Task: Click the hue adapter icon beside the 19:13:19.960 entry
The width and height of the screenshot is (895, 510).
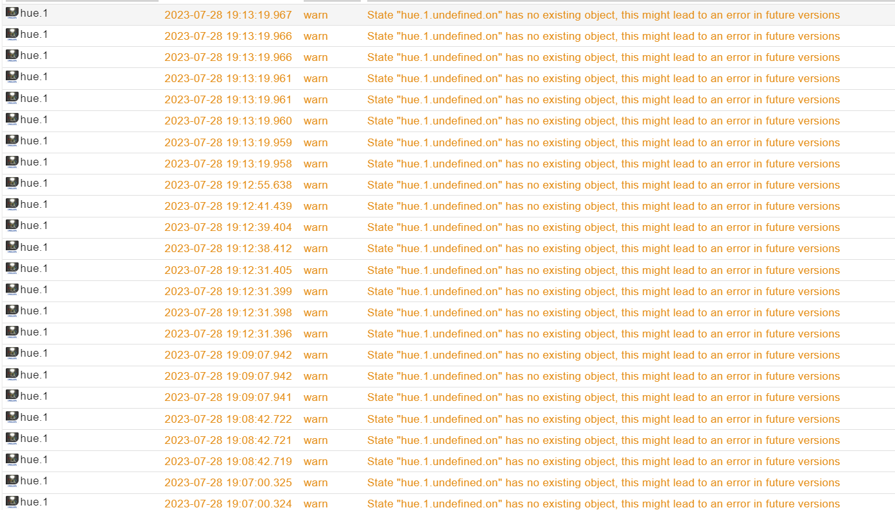Action: [12, 120]
